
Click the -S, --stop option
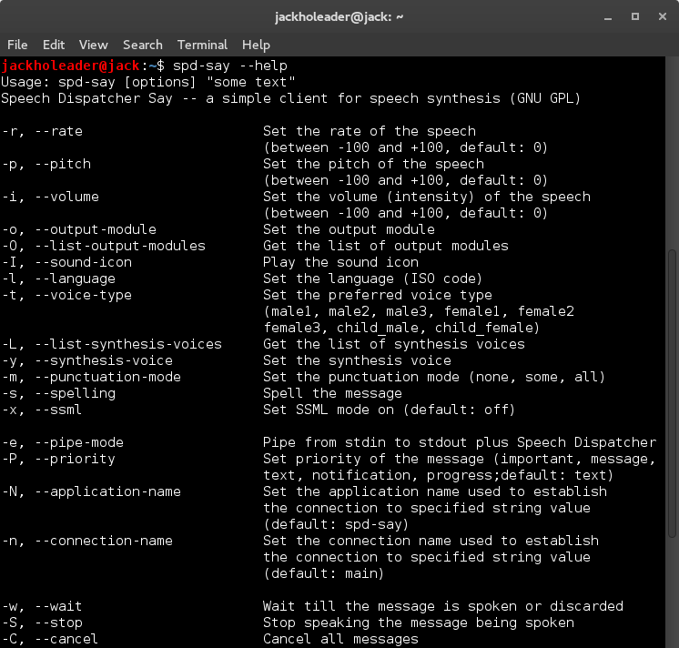(x=42, y=623)
